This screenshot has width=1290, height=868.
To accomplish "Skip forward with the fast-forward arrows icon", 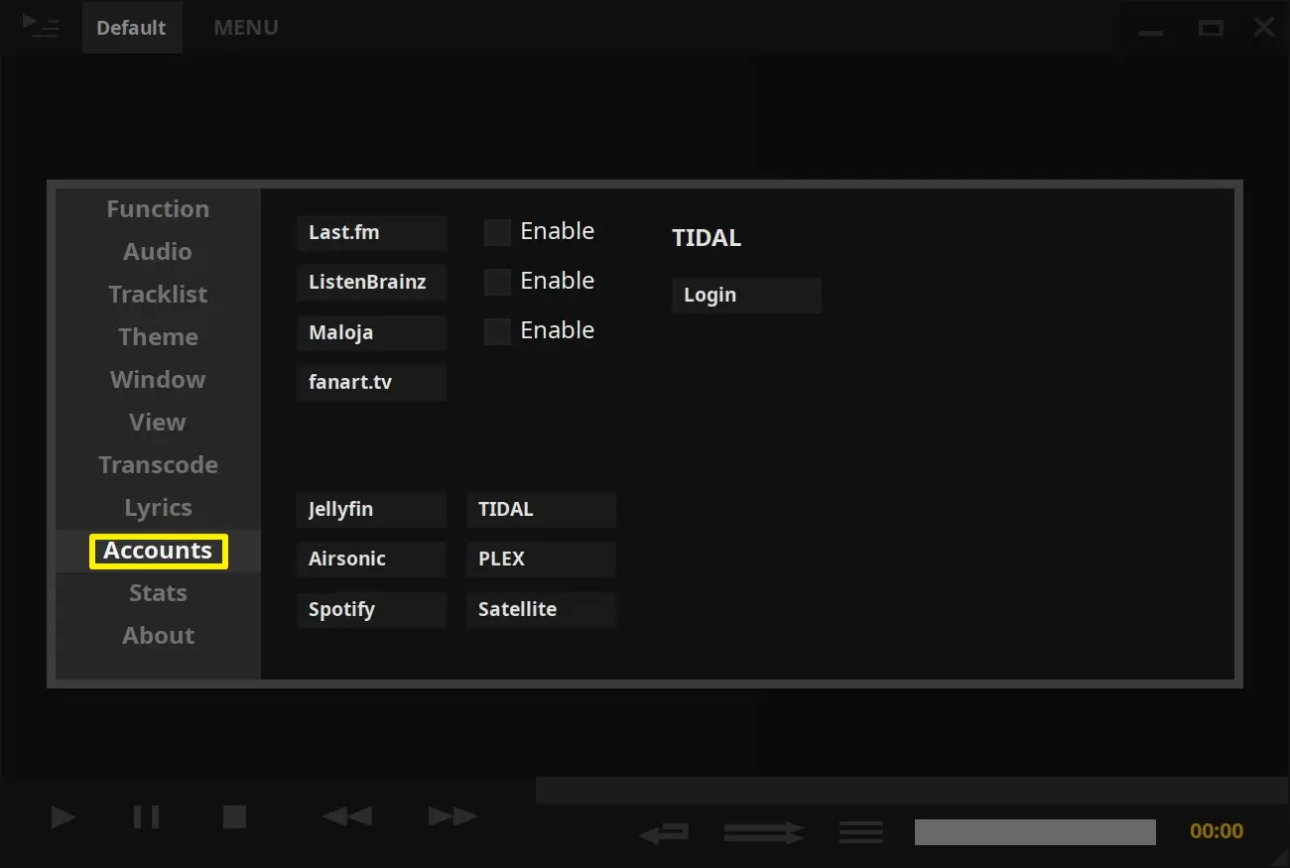I will 452,816.
